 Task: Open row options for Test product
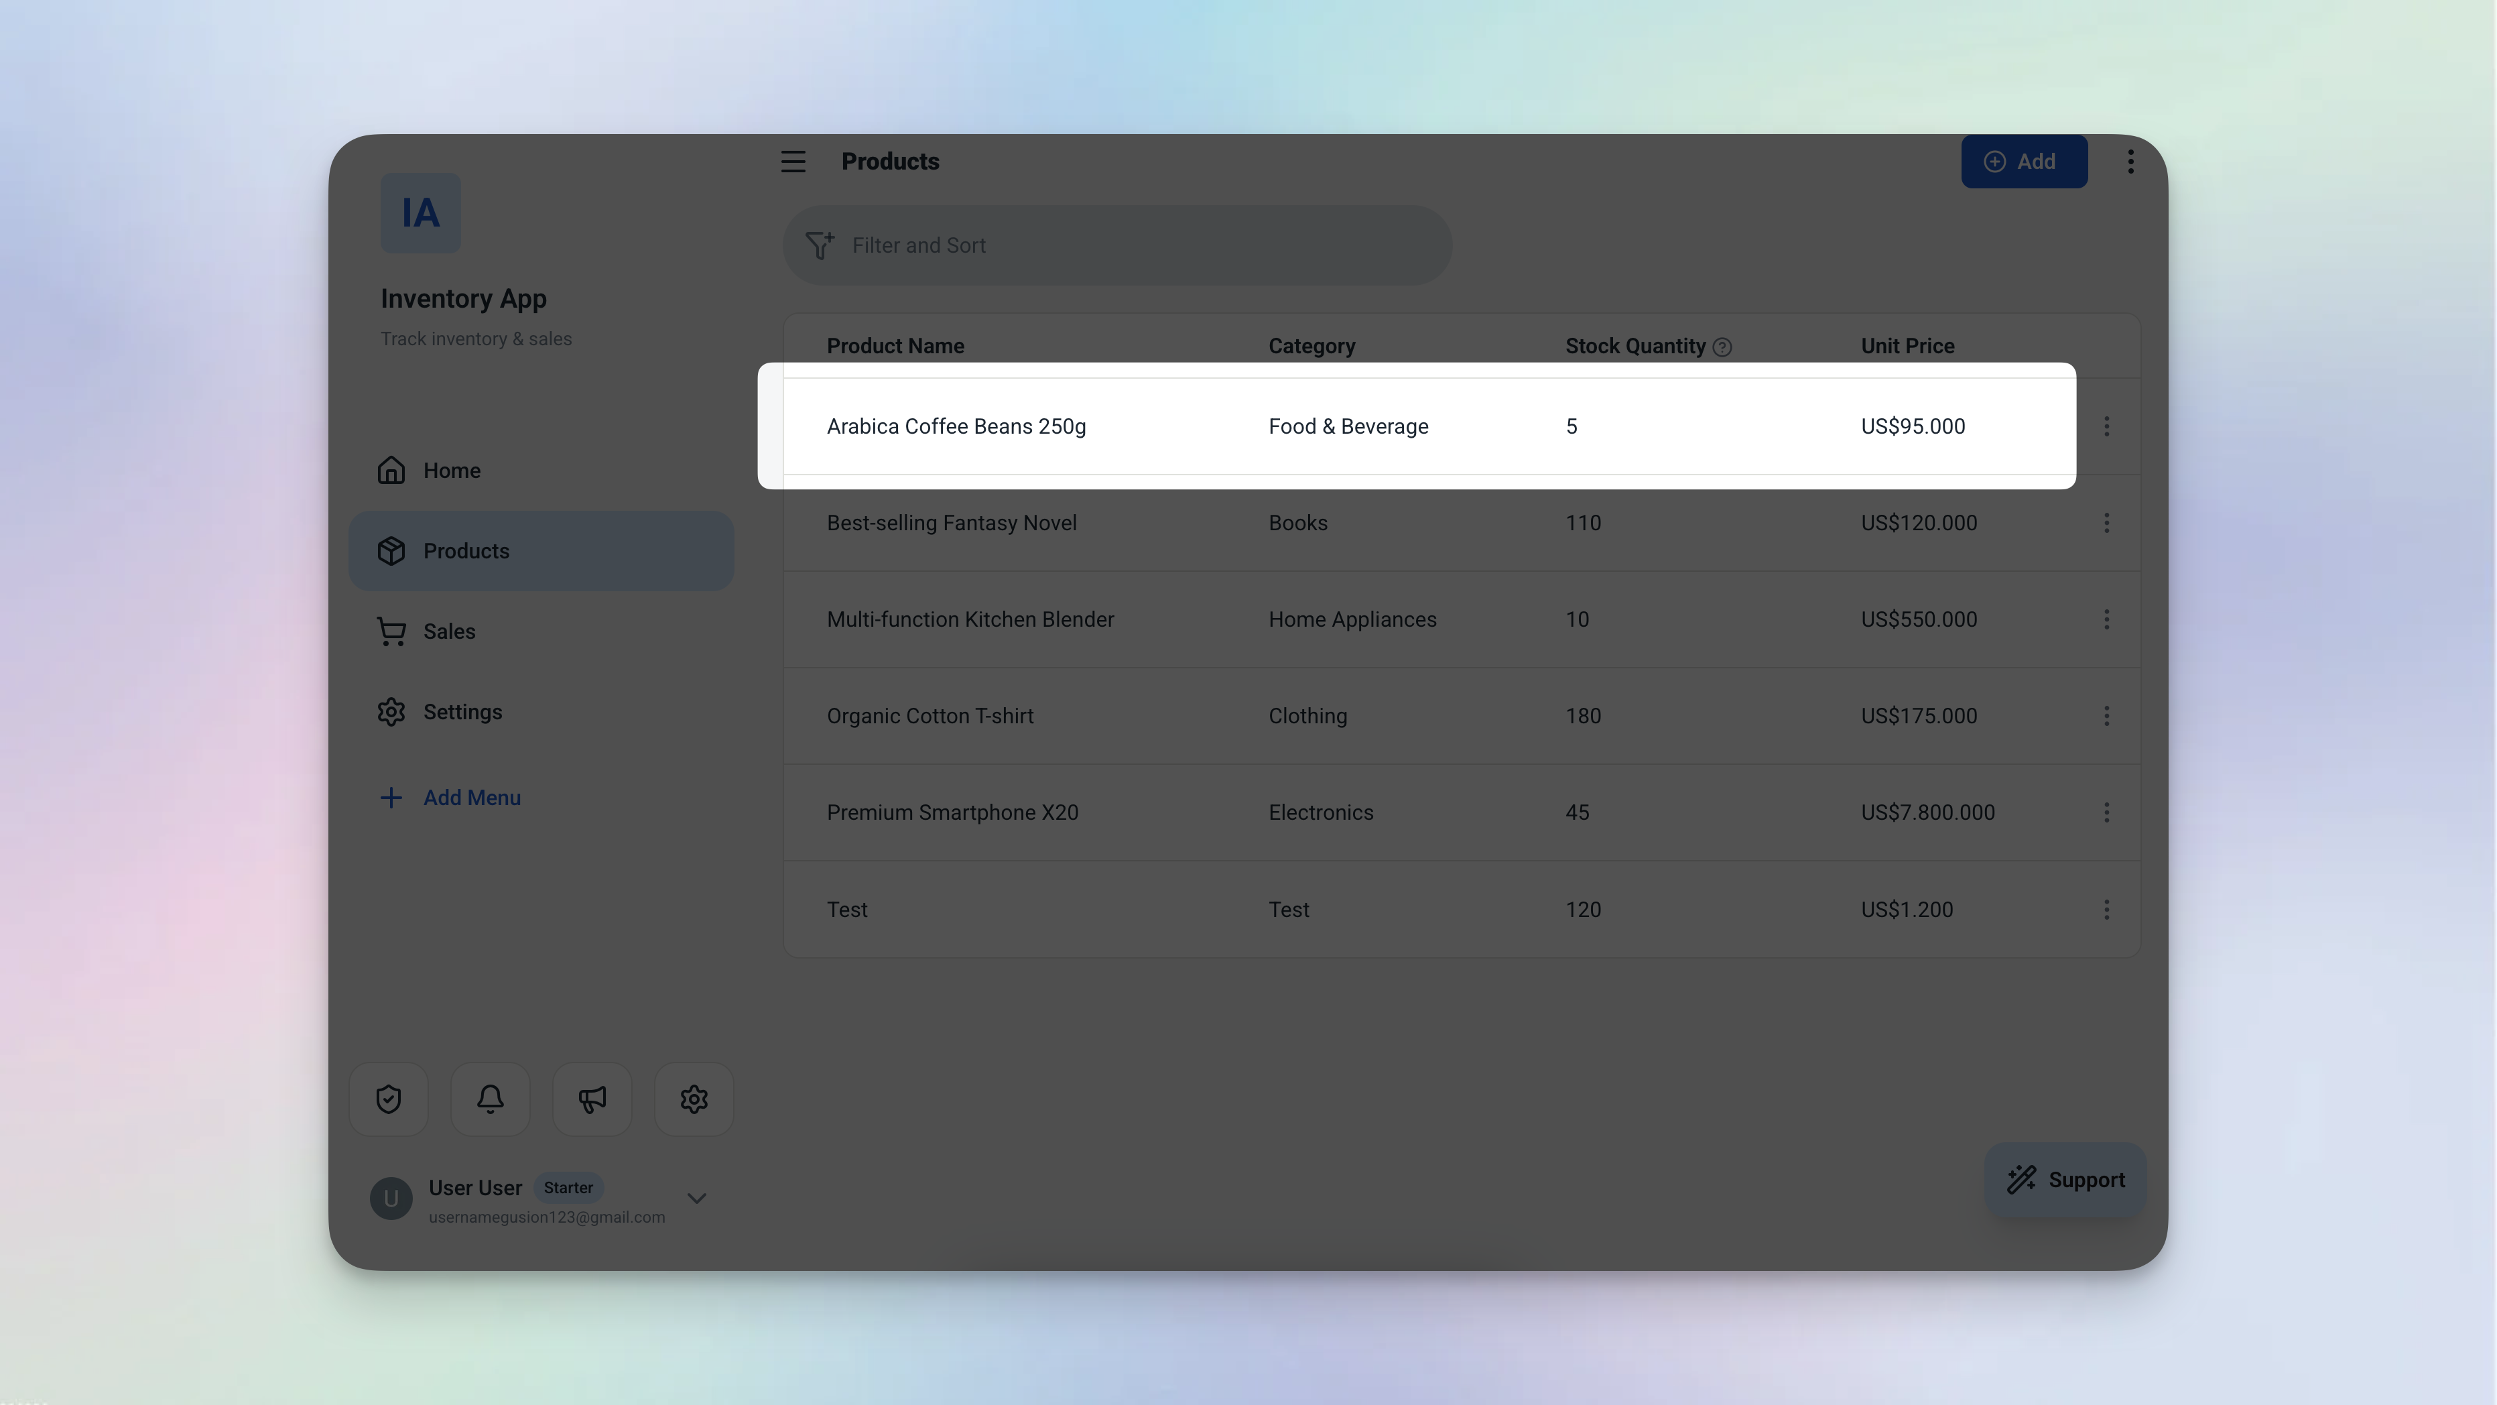point(2106,910)
